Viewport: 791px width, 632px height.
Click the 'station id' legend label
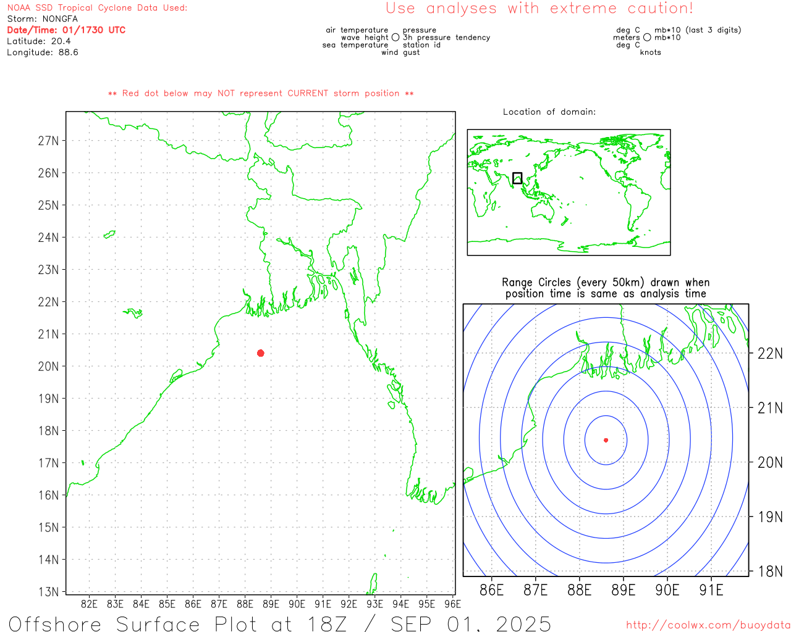421,45
